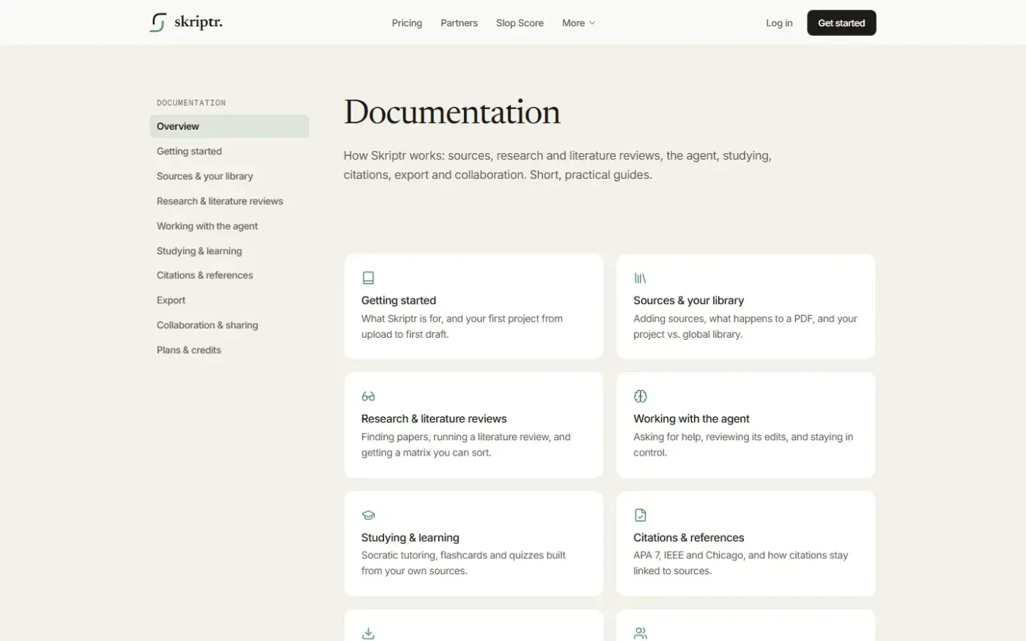Click the book icon on Getting started card
The height and width of the screenshot is (641, 1026).
tap(368, 278)
